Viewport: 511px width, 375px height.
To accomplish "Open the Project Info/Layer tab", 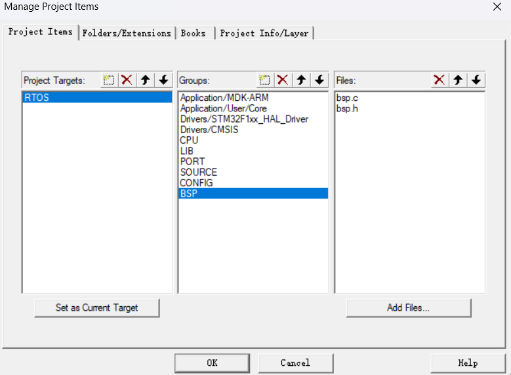I will (x=264, y=33).
